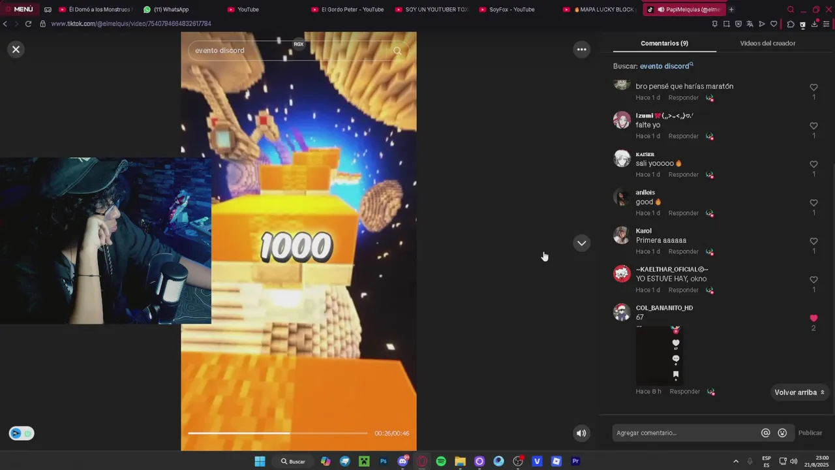Insert a mention with the @ icon

coord(766,433)
